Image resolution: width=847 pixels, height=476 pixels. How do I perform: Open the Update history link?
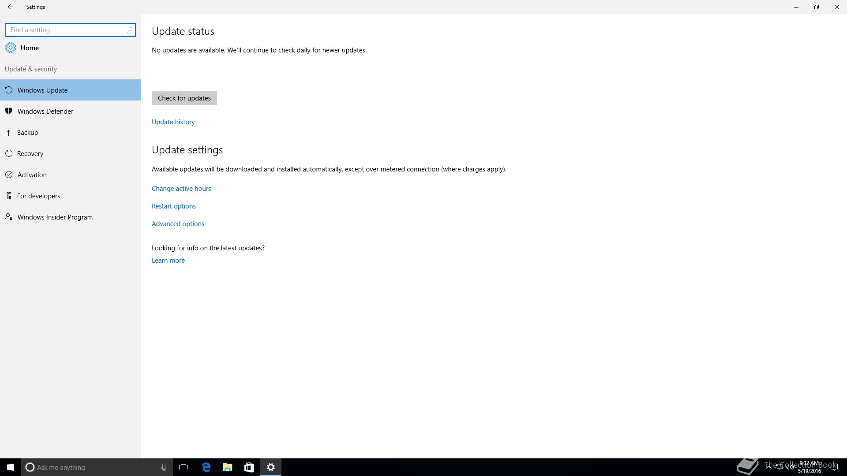click(173, 122)
